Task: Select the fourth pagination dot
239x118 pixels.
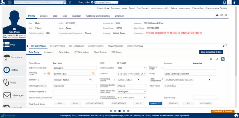Action: tap(124, 111)
